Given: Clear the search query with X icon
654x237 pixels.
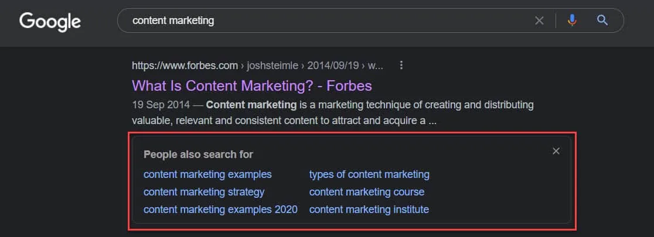Looking at the screenshot, I should tap(539, 20).
